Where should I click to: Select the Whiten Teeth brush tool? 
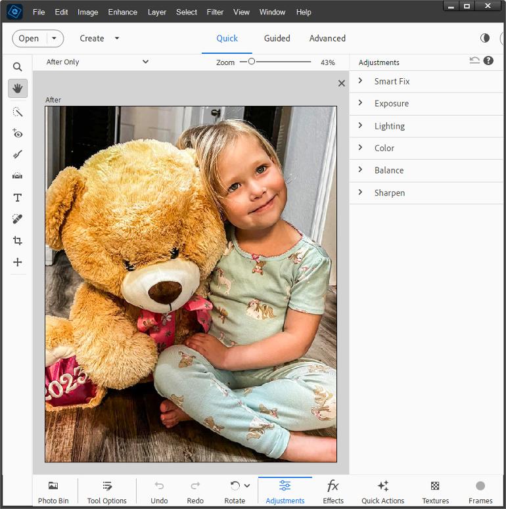tap(18, 154)
